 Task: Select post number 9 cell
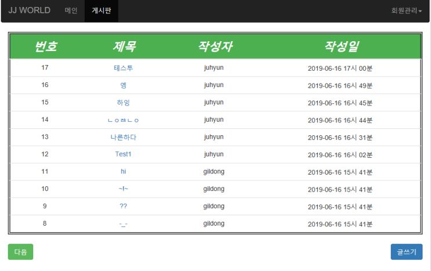(x=45, y=206)
